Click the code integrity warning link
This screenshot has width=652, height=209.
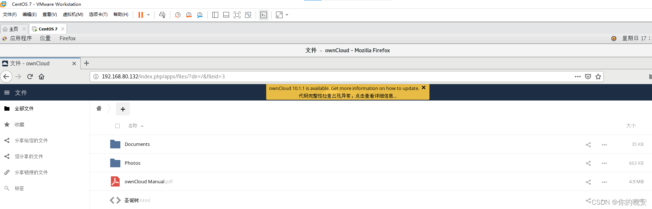348,96
